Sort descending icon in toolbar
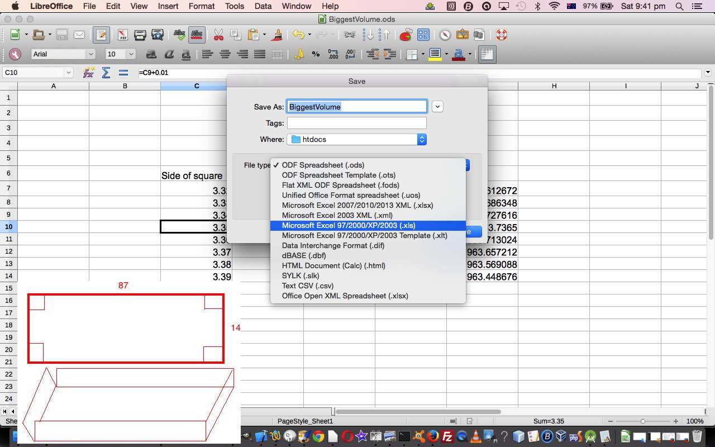Viewport: 715px width, 447px height. click(x=384, y=35)
